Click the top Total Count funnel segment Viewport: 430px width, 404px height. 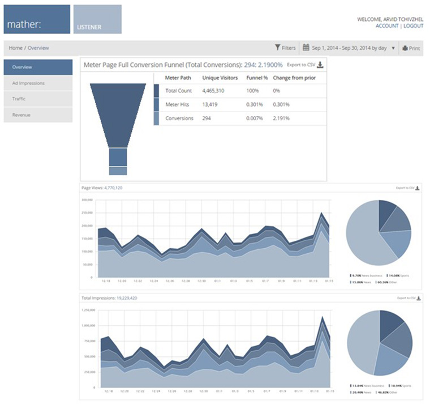(x=118, y=116)
